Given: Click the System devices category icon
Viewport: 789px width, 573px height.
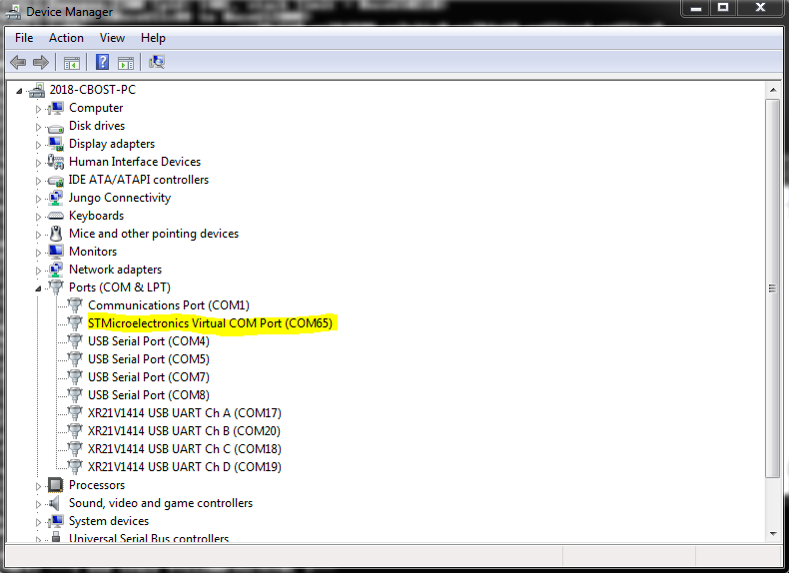Looking at the screenshot, I should (55, 521).
